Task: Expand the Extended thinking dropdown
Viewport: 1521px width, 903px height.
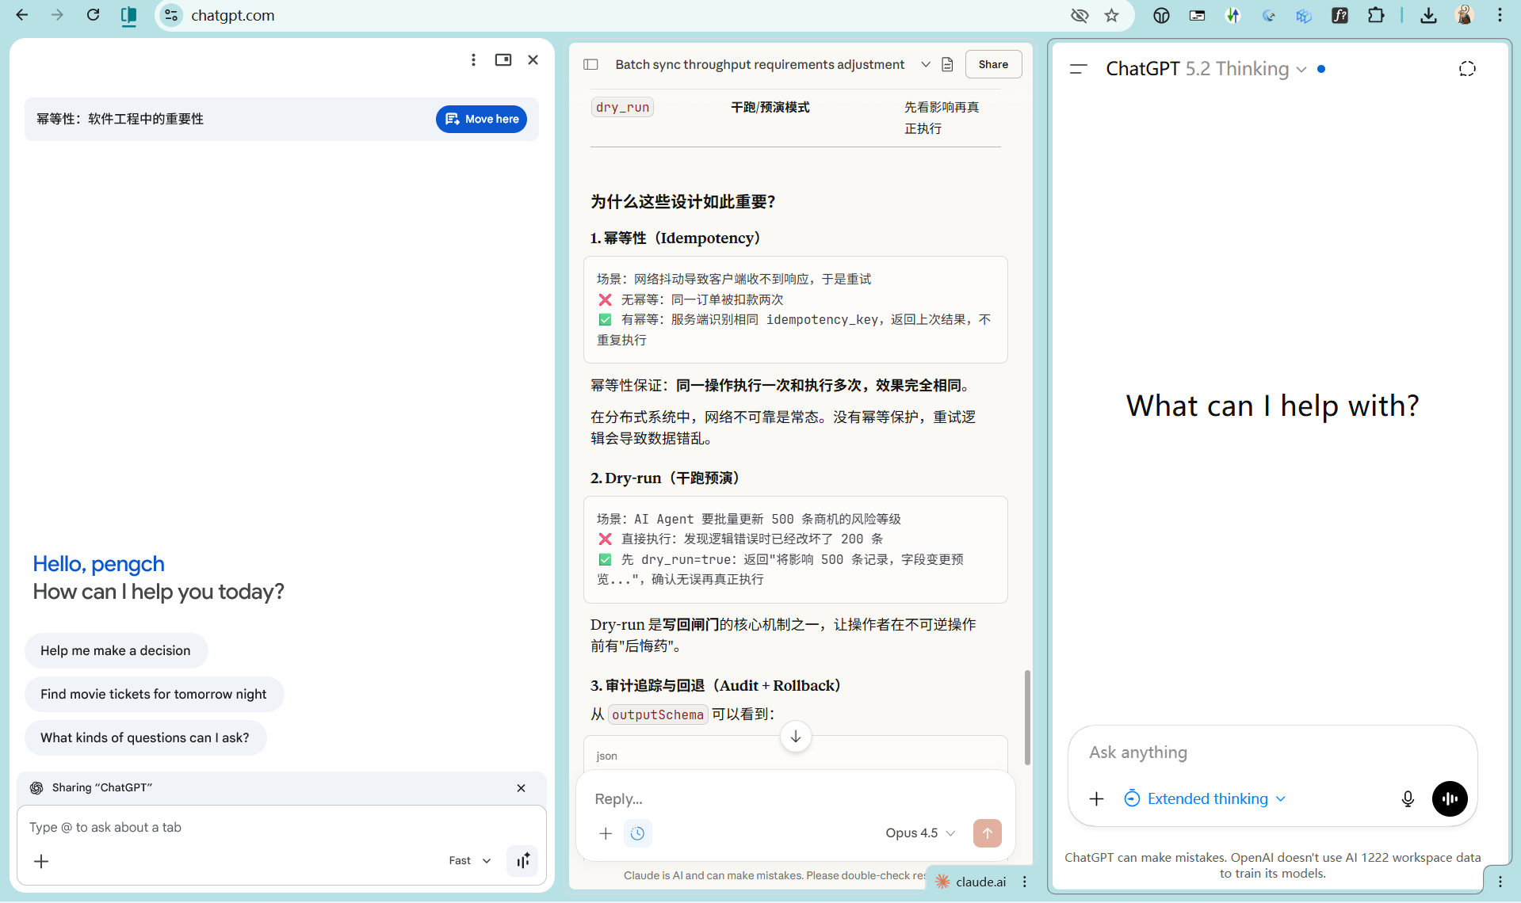Action: 1205,798
